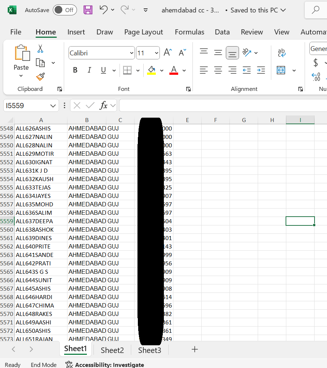
Task: Toggle Italic formatting
Action: pyautogui.click(x=89, y=70)
